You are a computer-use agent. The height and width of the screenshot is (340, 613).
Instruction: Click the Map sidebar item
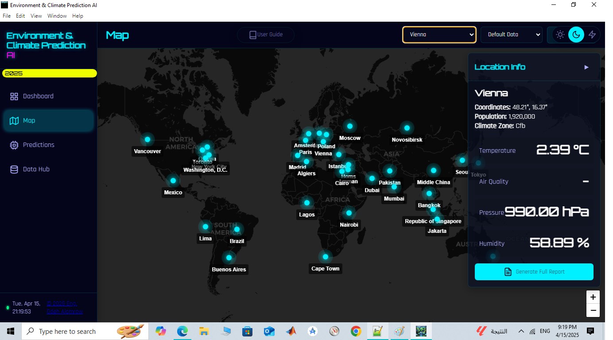point(48,120)
